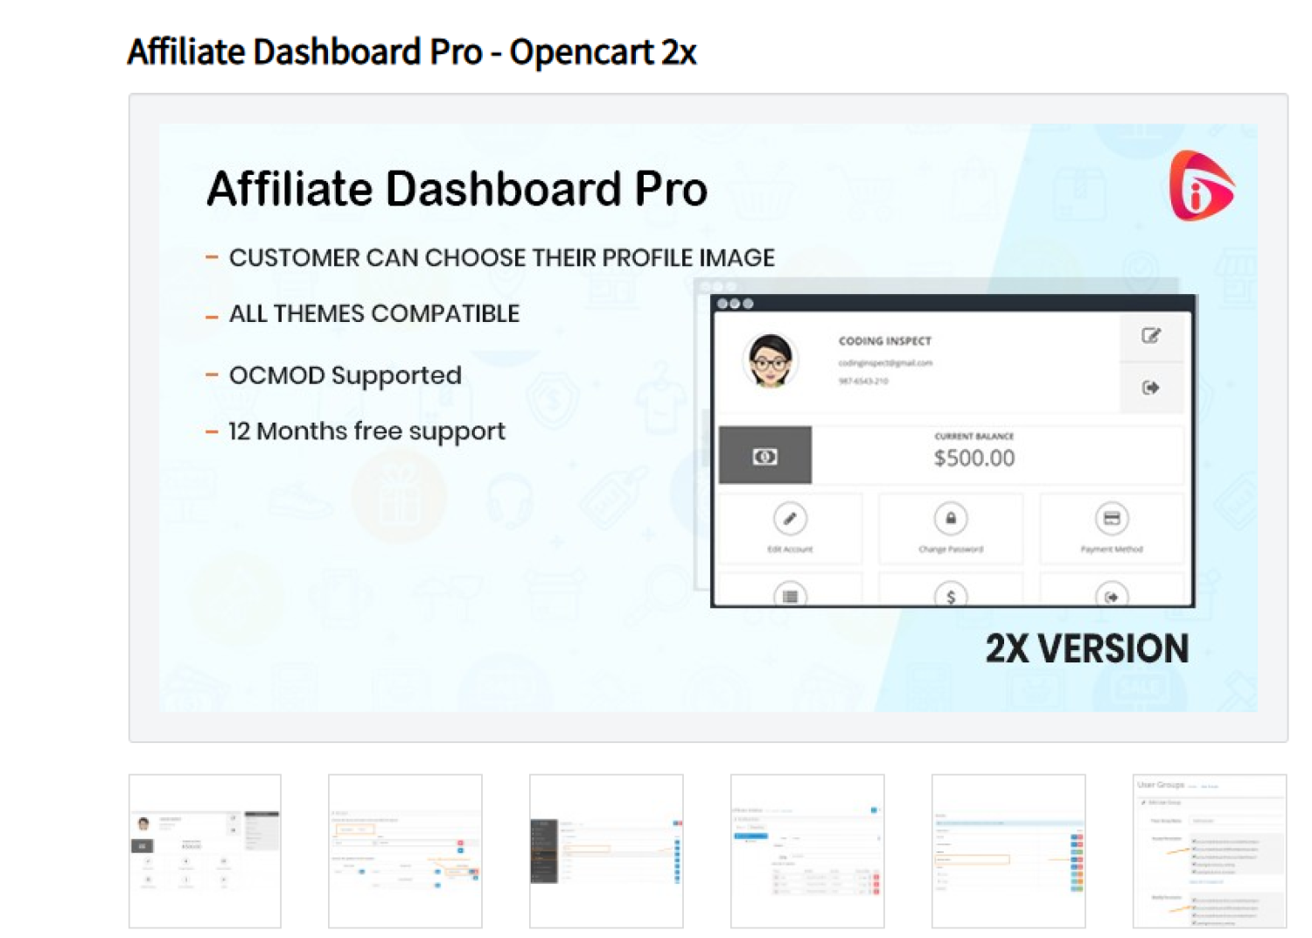The height and width of the screenshot is (938, 1312).
Task: Click the bottom-right logout circle icon
Action: click(x=1111, y=596)
